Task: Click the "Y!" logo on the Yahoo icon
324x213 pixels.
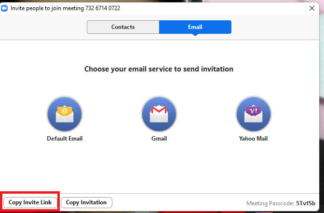Action: click(x=253, y=112)
